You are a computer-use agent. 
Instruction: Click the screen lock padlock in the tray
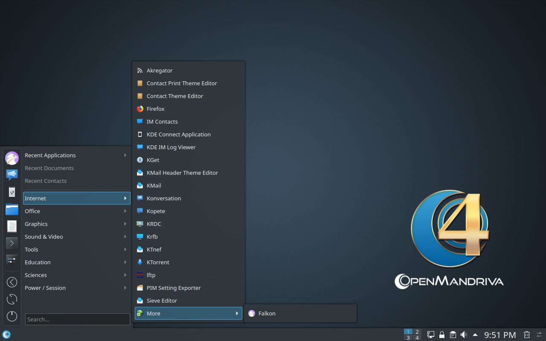click(x=441, y=334)
